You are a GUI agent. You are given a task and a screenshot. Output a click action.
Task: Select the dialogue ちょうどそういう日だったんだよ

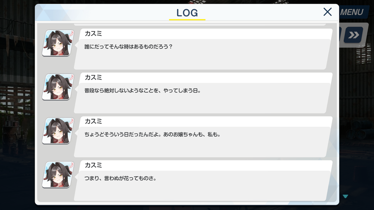tap(152, 134)
